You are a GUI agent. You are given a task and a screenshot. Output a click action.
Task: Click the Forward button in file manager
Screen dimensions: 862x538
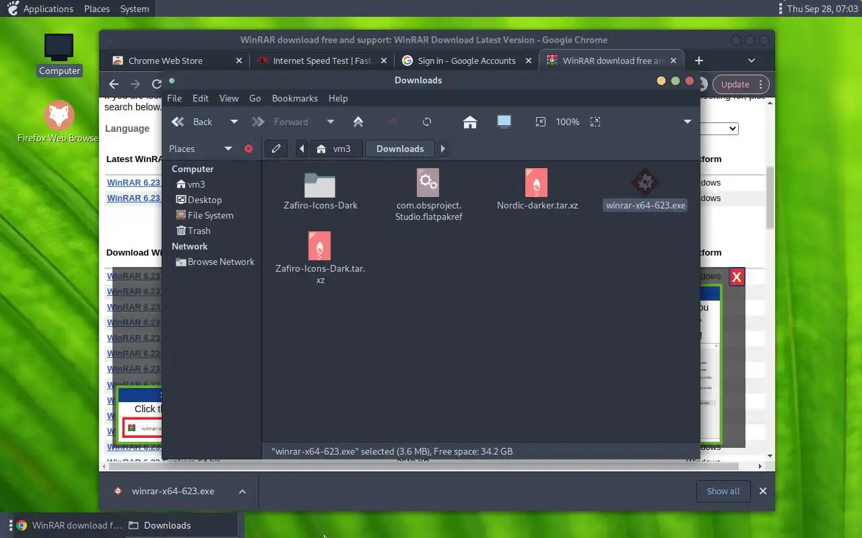pyautogui.click(x=281, y=122)
